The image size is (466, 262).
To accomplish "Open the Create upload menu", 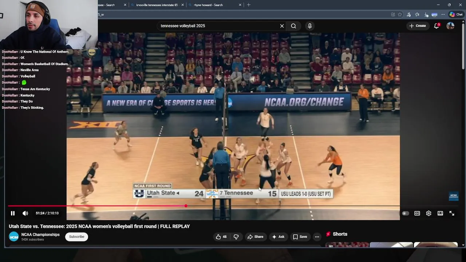I will pos(418,26).
